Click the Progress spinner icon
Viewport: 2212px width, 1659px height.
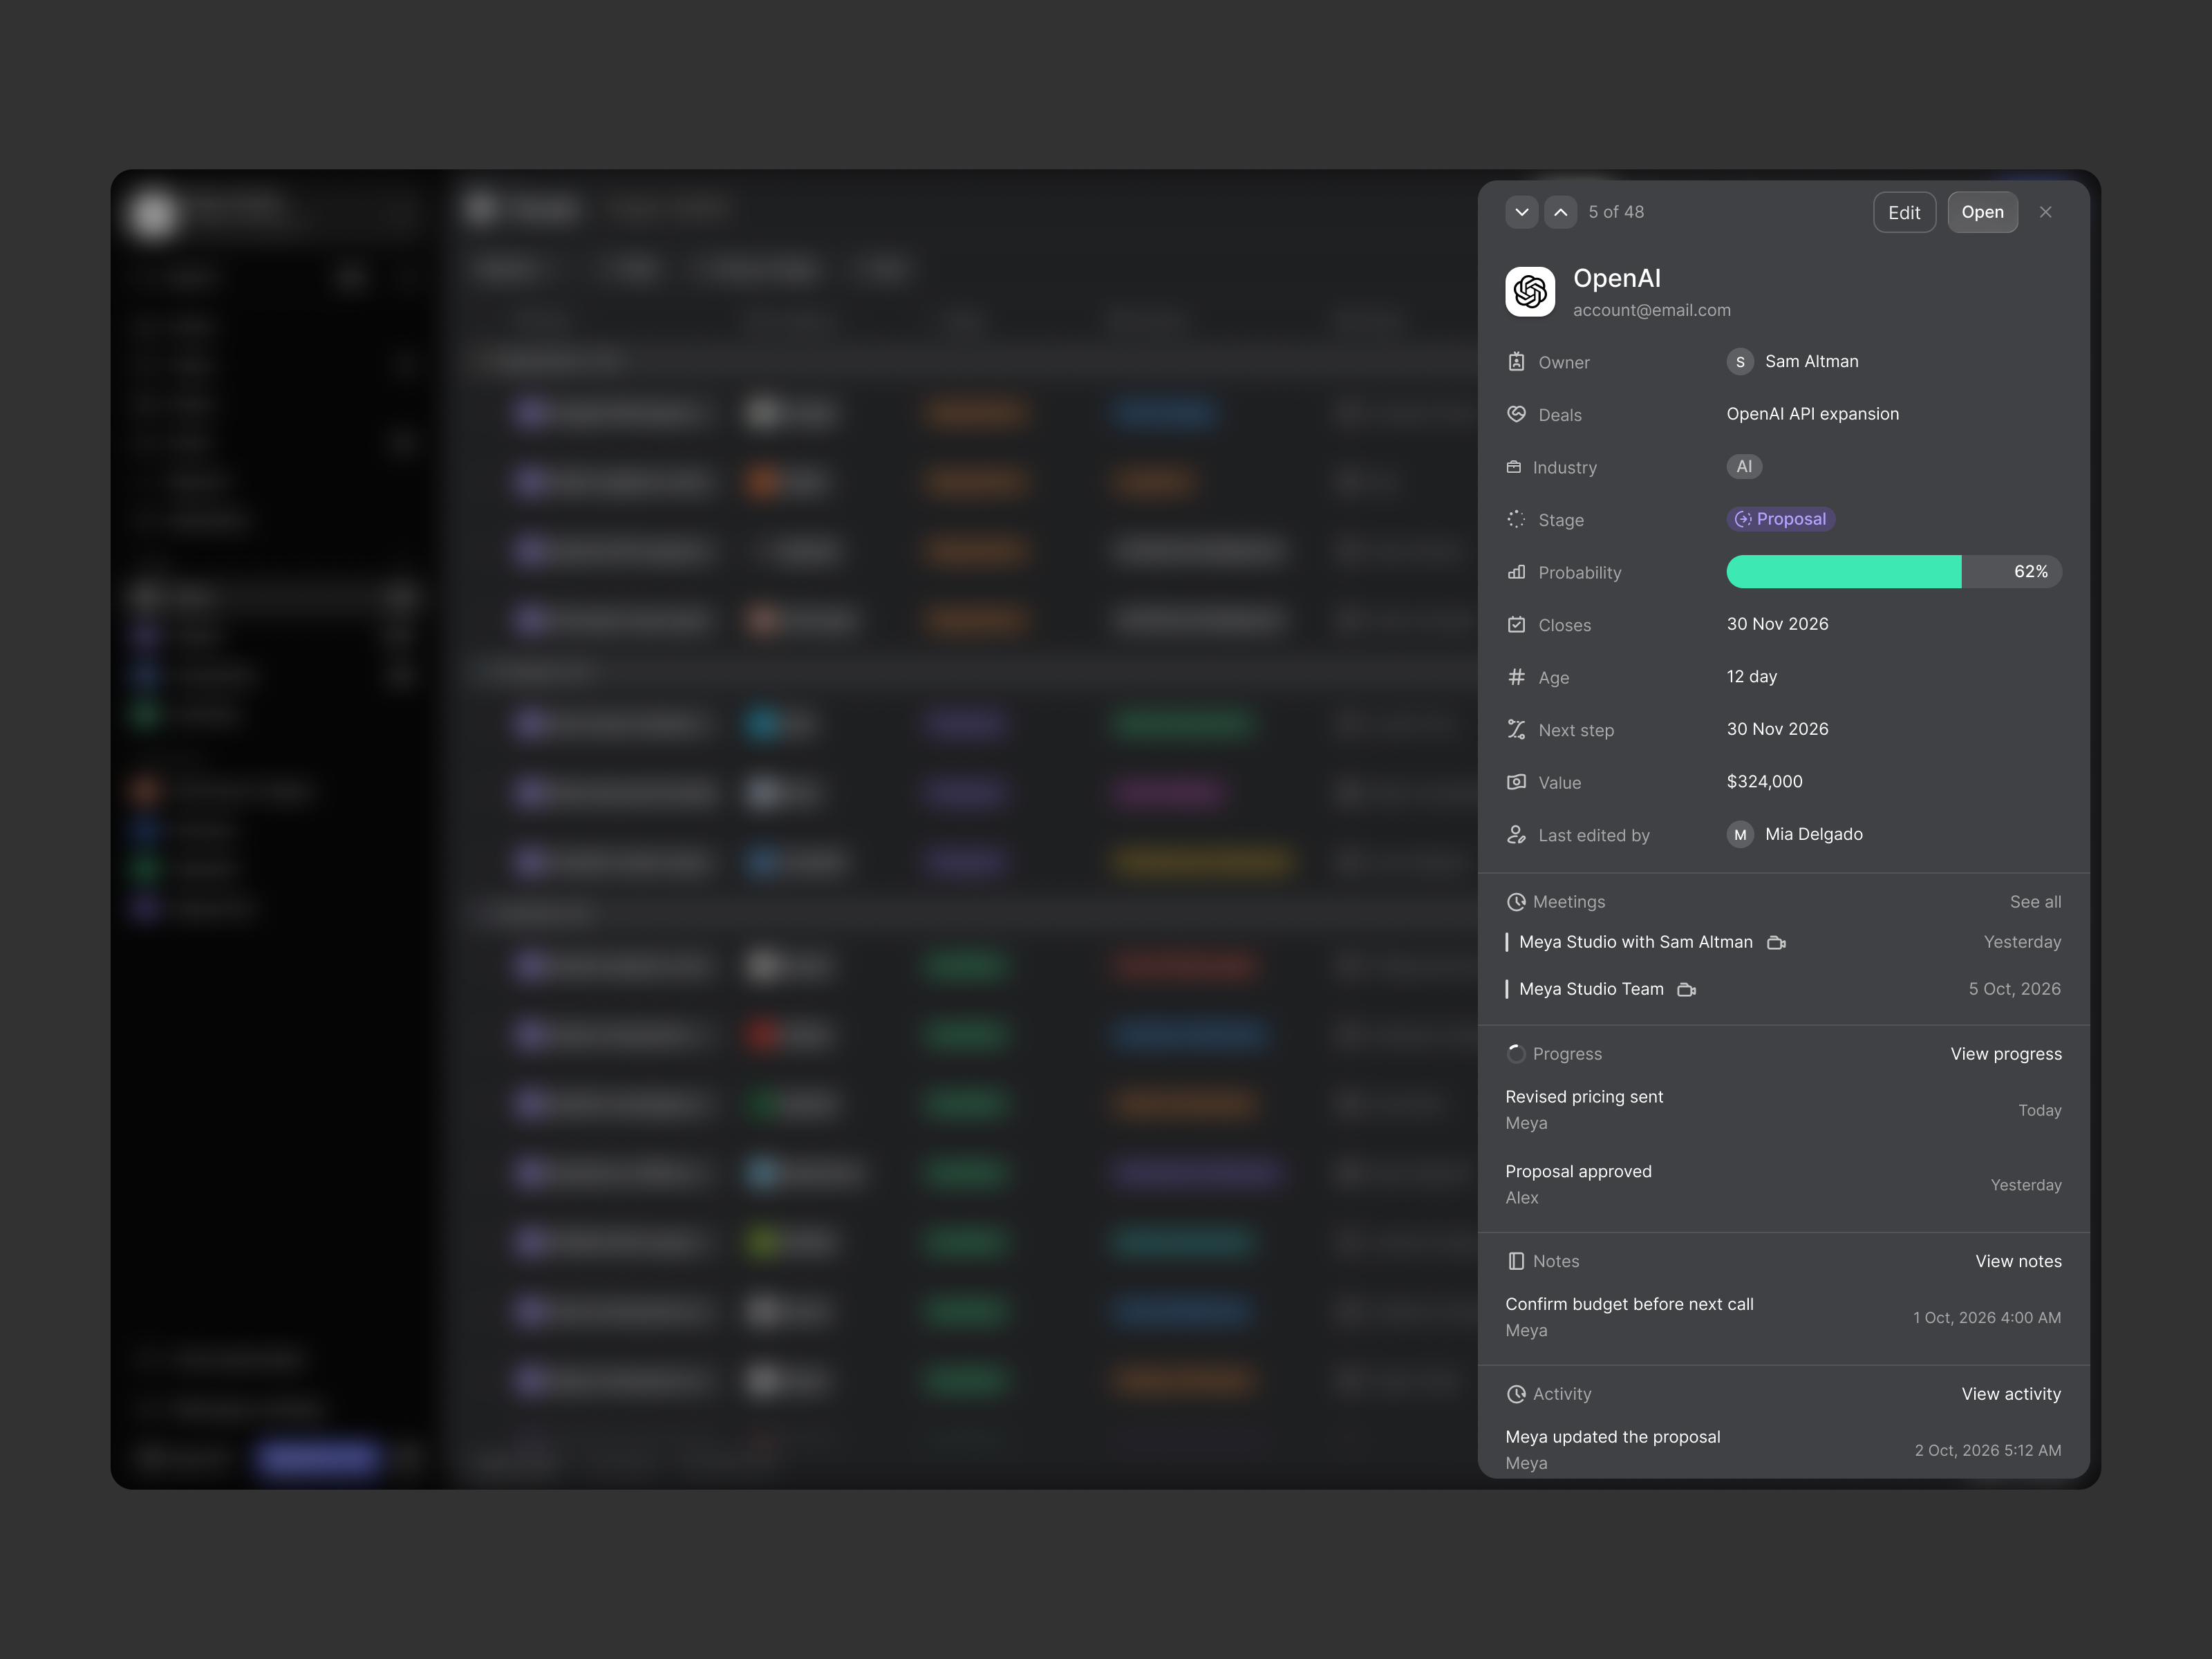tap(1516, 1054)
